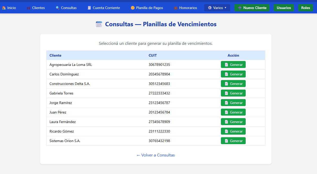
Task: Click the calendar icon in the page title
Action: pos(99,24)
